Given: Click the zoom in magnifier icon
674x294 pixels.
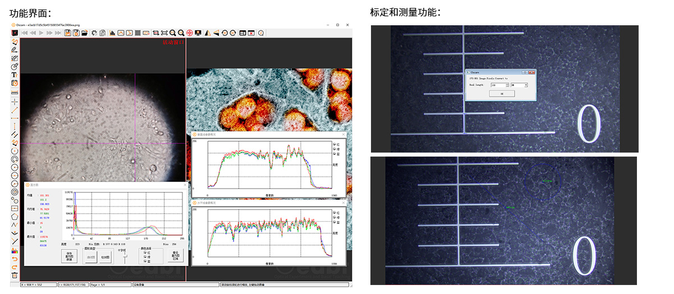Looking at the screenshot, I should 173,33.
